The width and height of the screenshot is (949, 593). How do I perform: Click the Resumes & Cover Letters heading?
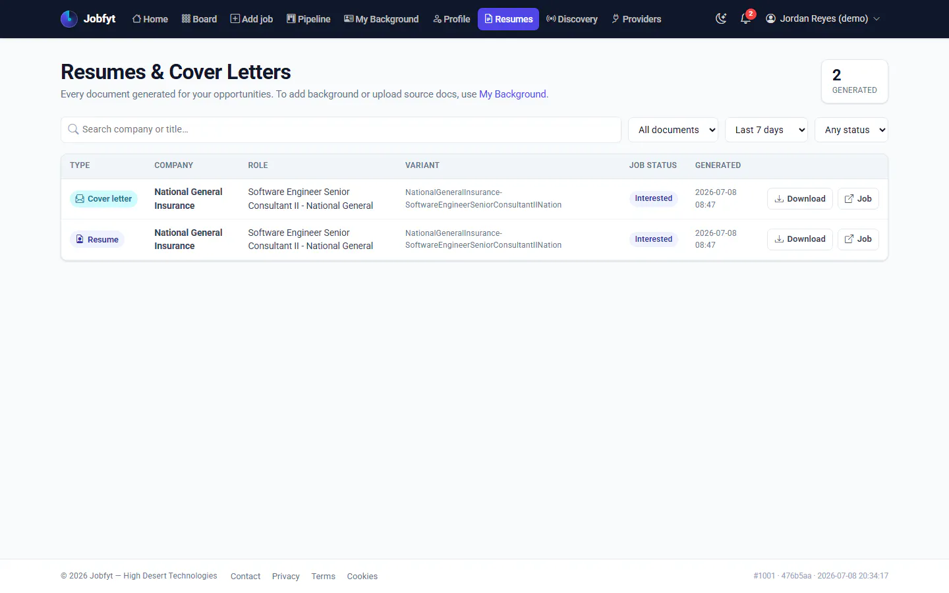176,72
